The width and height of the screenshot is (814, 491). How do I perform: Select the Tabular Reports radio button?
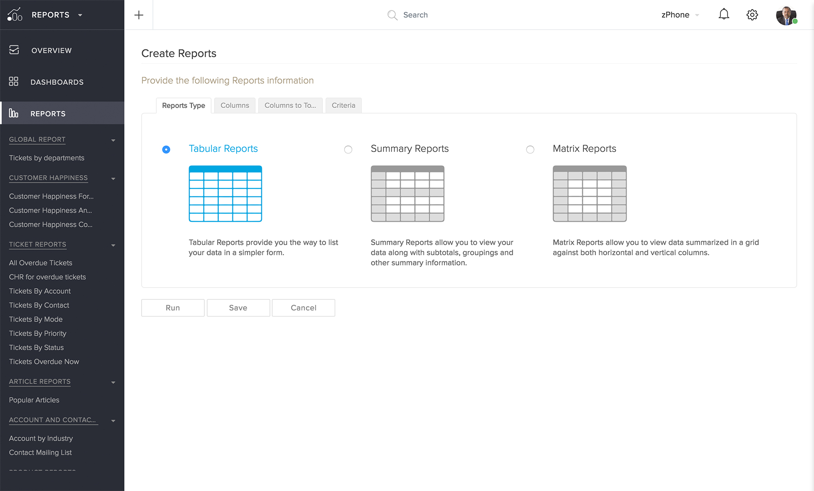point(166,150)
